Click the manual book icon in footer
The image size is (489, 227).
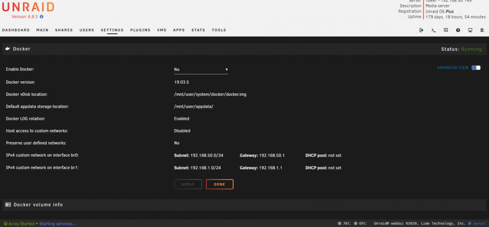coord(470,224)
